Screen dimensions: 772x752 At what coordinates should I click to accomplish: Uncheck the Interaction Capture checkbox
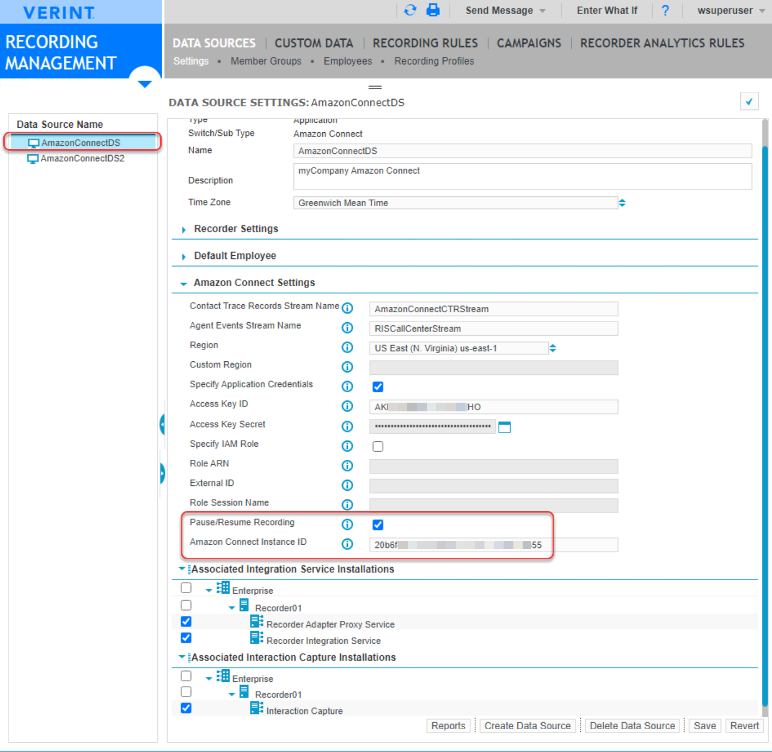(186, 708)
